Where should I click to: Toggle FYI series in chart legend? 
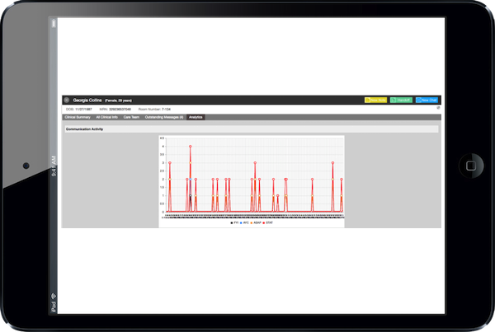click(x=235, y=222)
